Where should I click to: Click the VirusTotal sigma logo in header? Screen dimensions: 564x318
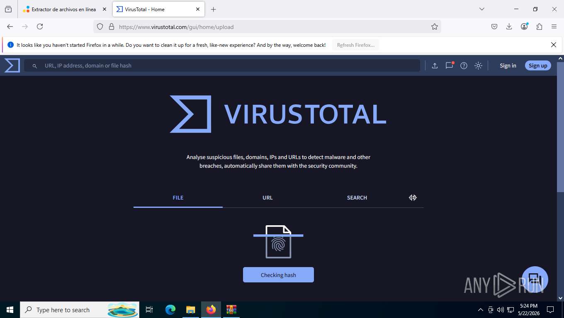coord(12,65)
